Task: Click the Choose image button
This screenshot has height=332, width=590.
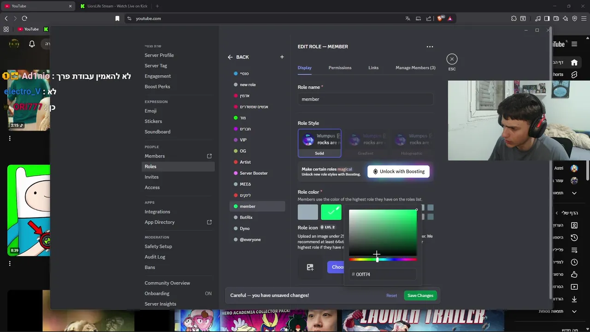Action: coord(335,267)
